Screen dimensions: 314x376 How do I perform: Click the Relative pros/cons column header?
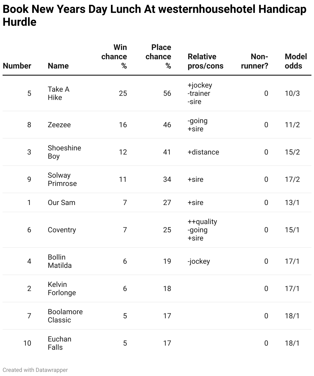click(x=205, y=61)
